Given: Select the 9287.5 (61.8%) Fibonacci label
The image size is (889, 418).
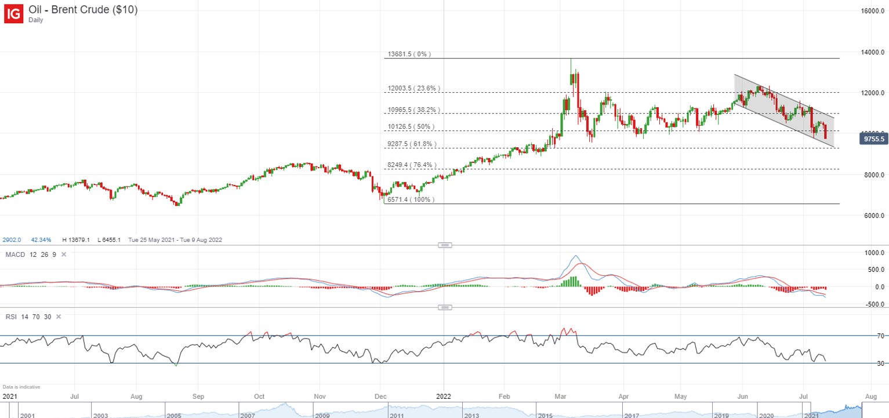Looking at the screenshot, I should tap(412, 144).
